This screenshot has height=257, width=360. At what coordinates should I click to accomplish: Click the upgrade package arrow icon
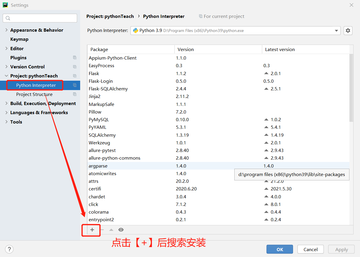tap(111, 230)
